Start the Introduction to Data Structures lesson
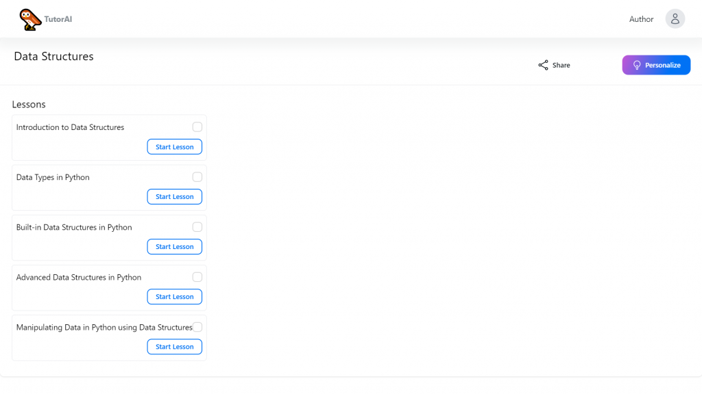Viewport: 702px width, 394px height. (x=174, y=146)
